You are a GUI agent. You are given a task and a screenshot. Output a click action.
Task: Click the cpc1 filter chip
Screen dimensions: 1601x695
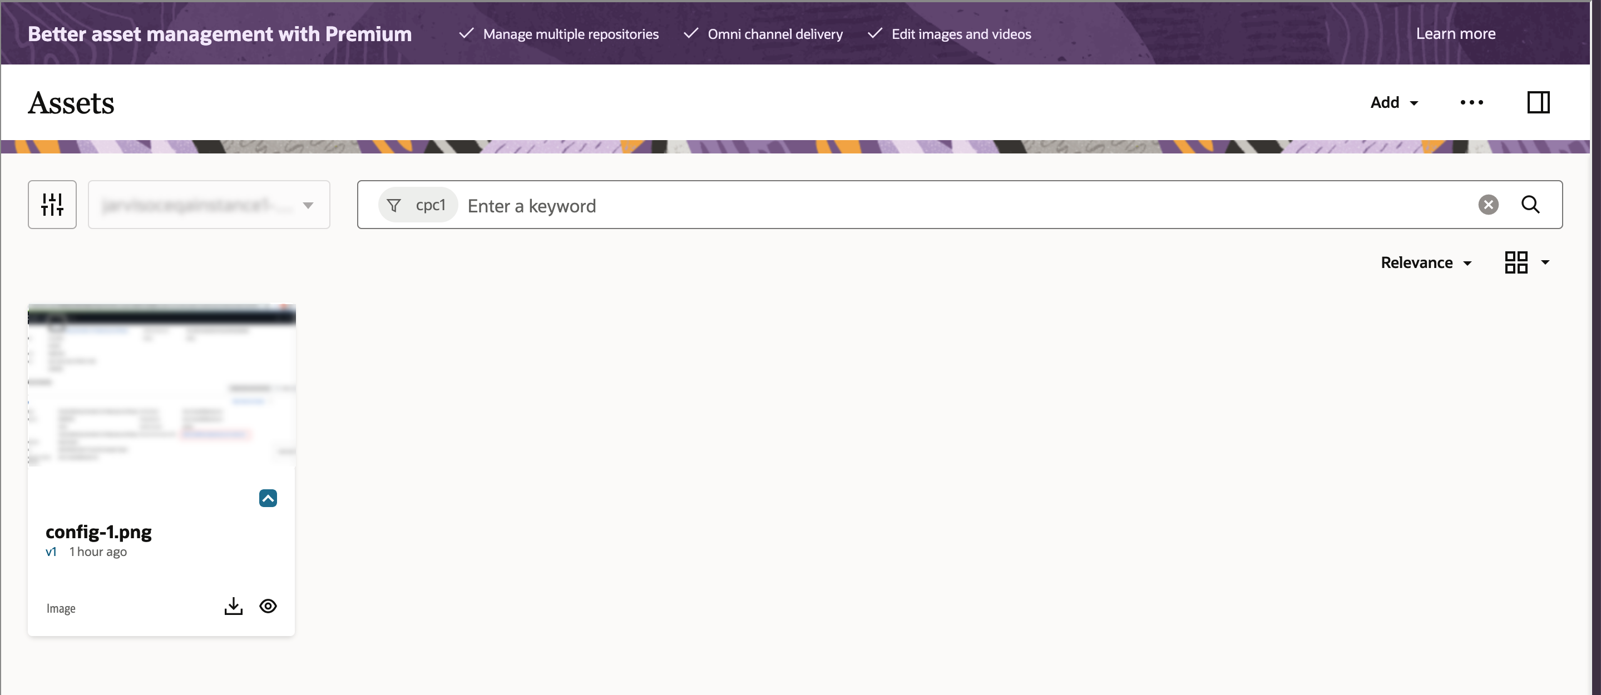430,205
